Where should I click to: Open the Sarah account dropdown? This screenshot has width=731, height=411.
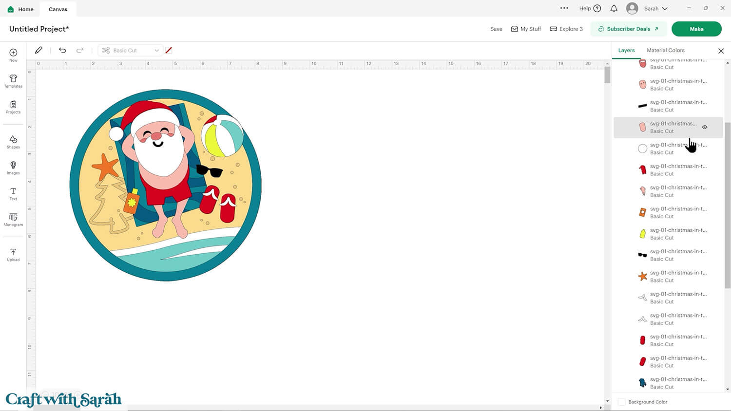(x=647, y=8)
